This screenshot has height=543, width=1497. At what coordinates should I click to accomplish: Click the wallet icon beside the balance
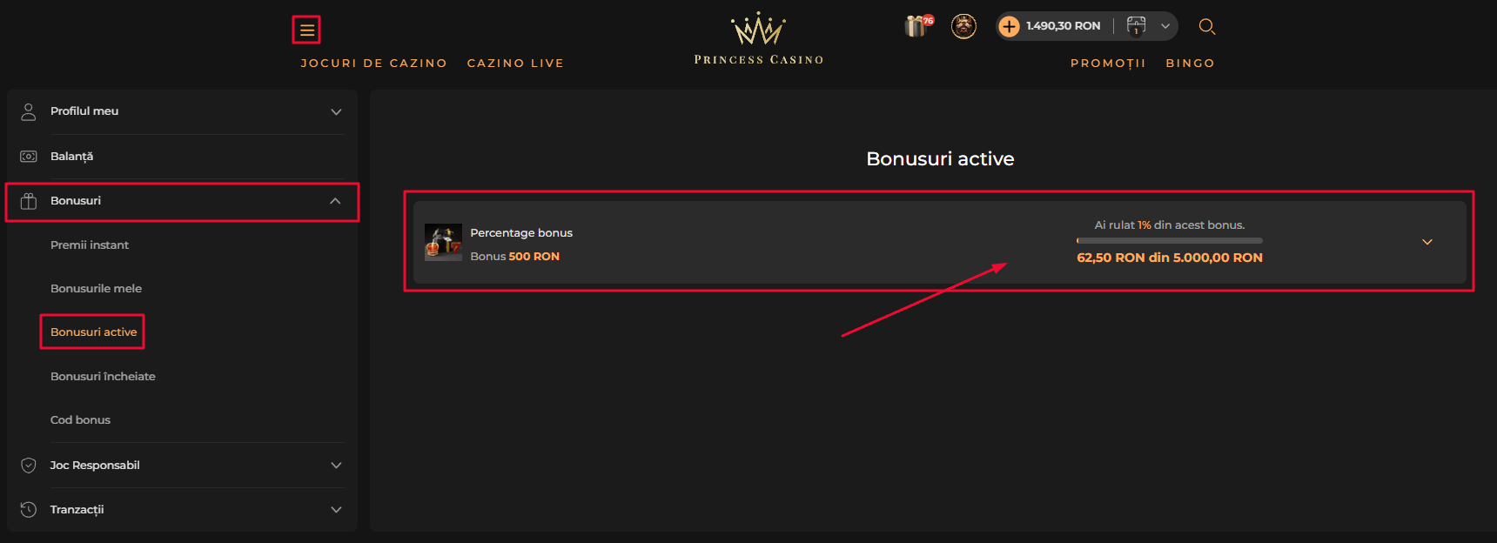coord(1136,26)
